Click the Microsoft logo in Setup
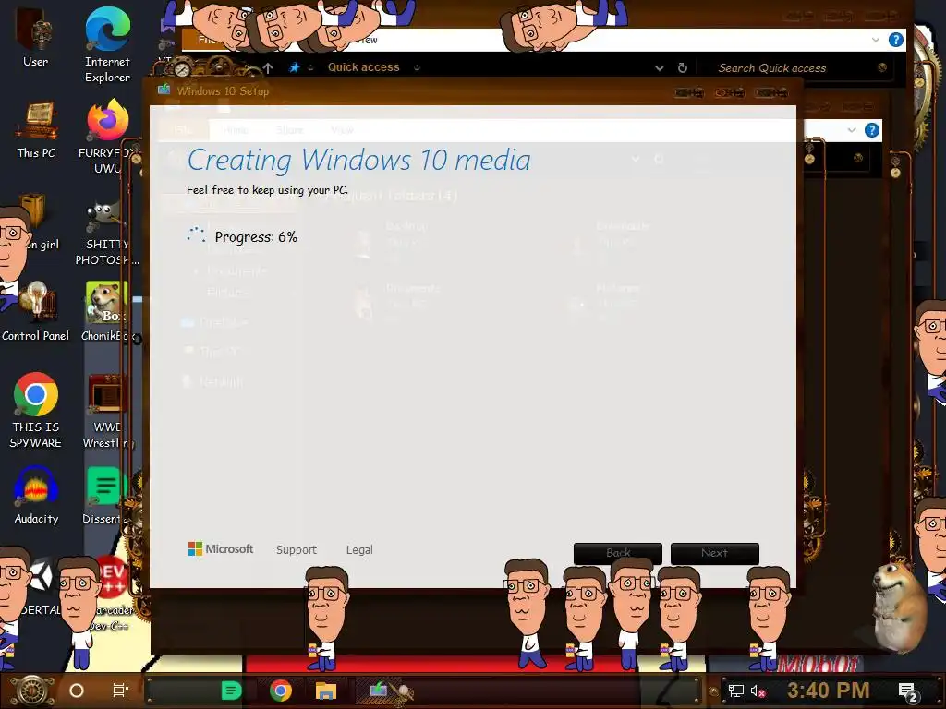946x709 pixels. pyautogui.click(x=221, y=549)
